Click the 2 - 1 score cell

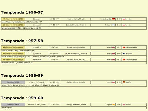[119, 48]
